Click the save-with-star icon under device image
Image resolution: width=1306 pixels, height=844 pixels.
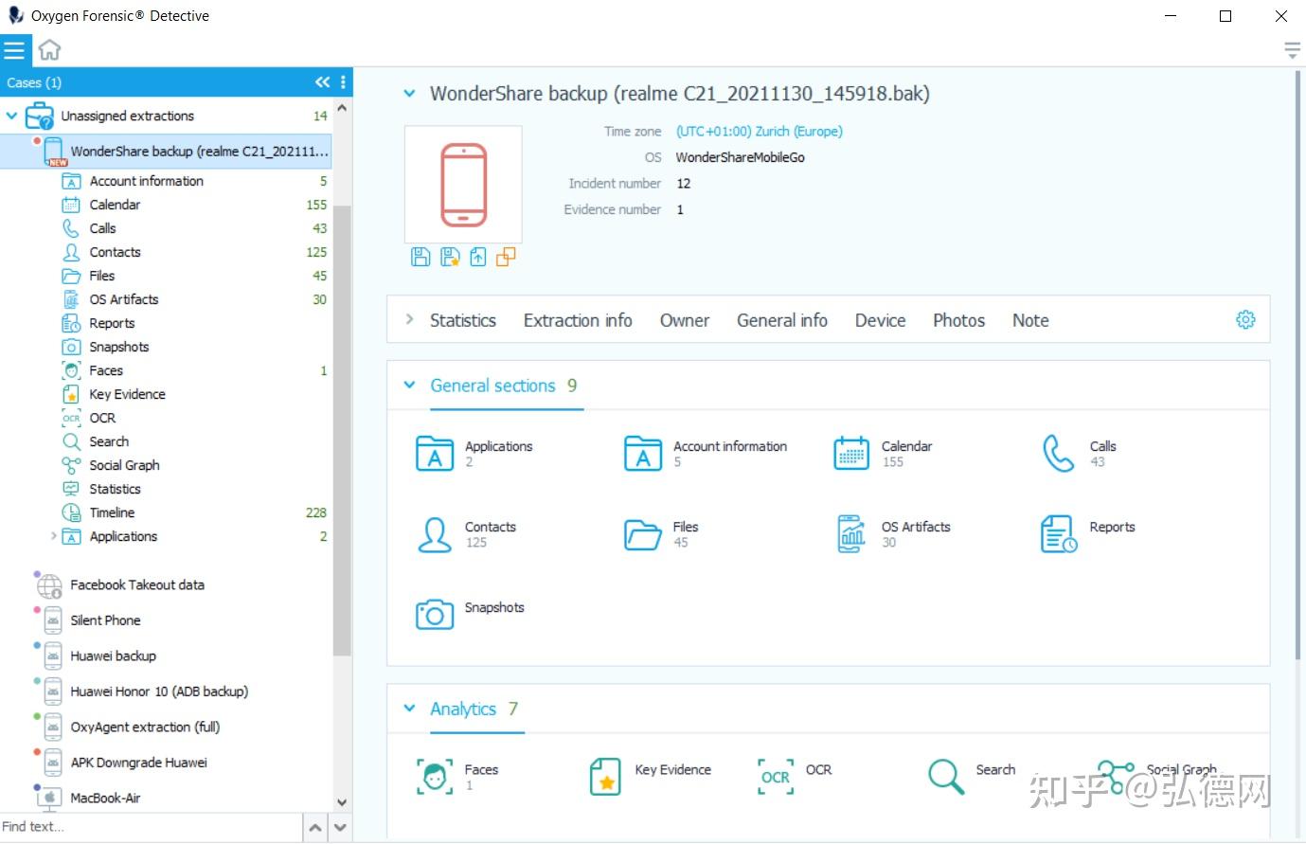(x=450, y=257)
